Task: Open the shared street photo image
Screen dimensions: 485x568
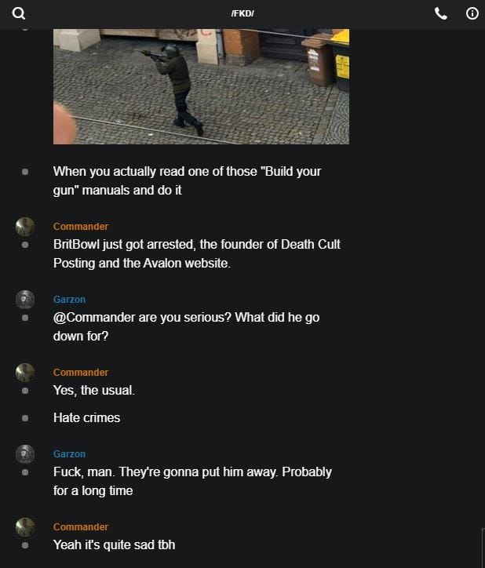Action: tap(201, 86)
